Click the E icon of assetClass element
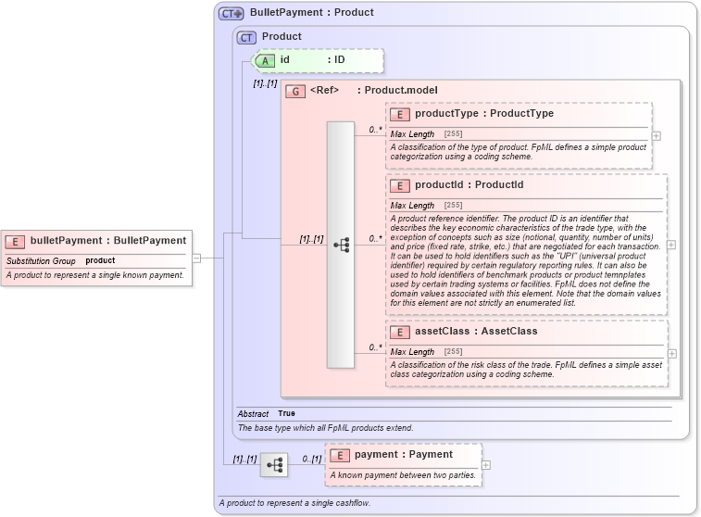The width and height of the screenshot is (701, 517). pyautogui.click(x=400, y=333)
